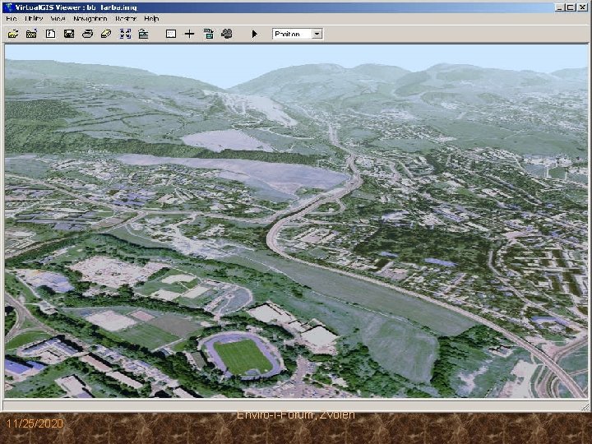The width and height of the screenshot is (592, 444).
Task: Click the Open file folder icon
Action: [12, 35]
